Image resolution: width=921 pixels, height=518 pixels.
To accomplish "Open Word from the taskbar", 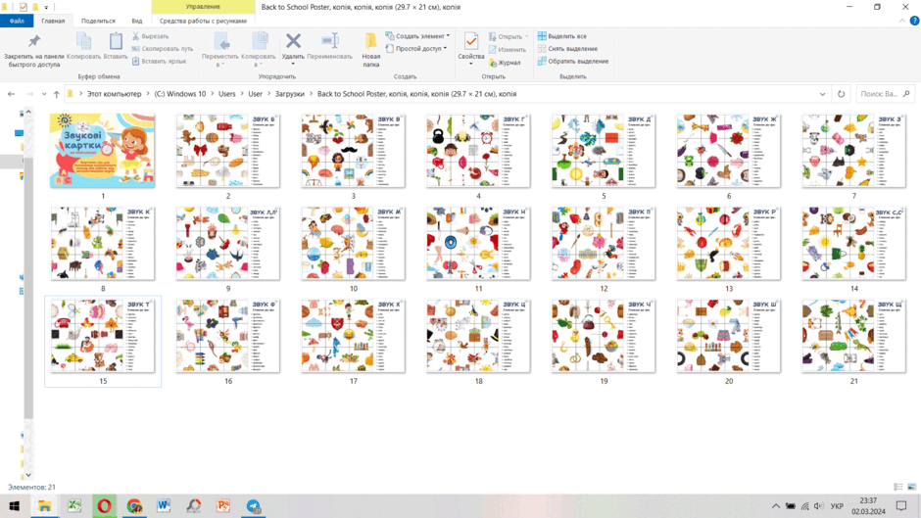I will (x=164, y=505).
